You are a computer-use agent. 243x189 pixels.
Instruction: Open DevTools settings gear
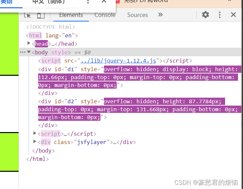(206, 15)
